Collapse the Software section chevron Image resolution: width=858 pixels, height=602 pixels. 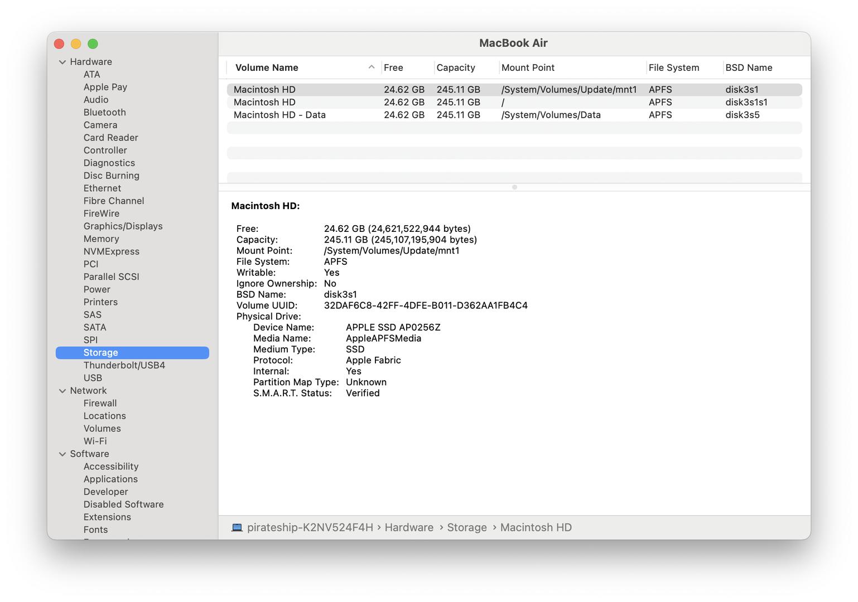(62, 454)
